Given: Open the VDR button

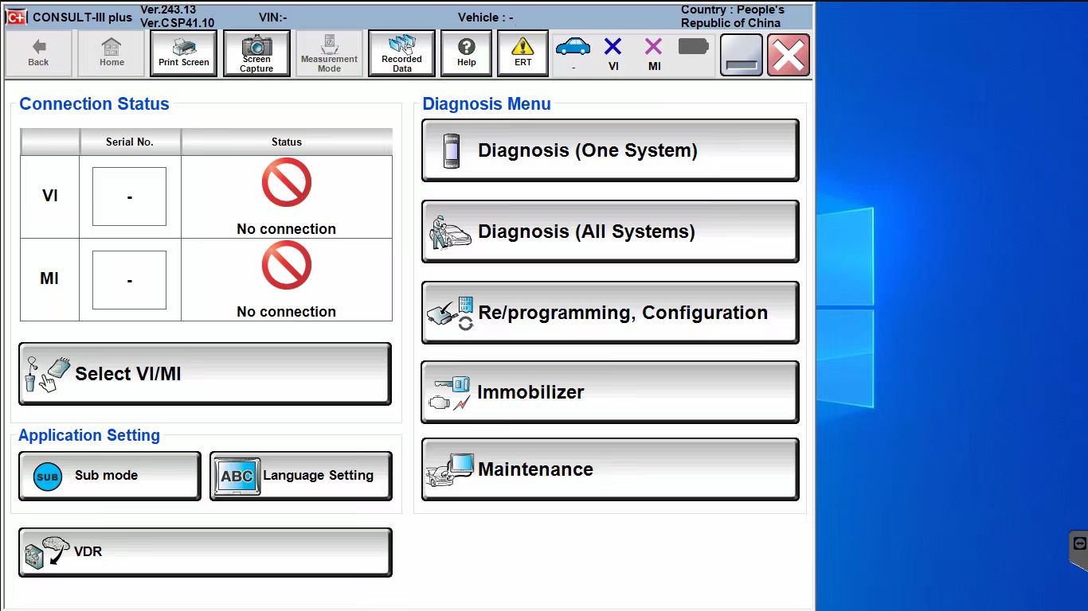Looking at the screenshot, I should tap(205, 552).
